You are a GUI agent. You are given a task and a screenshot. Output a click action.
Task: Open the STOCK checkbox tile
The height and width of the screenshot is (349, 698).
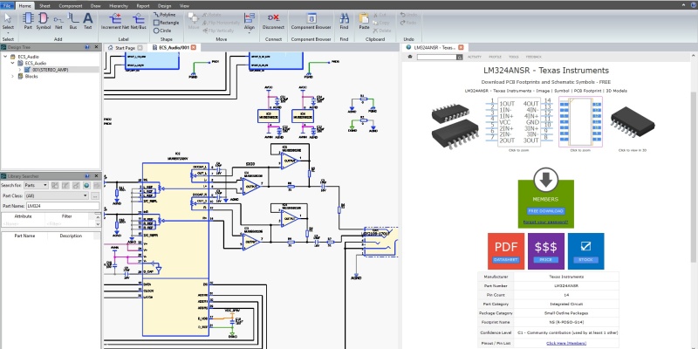click(585, 251)
